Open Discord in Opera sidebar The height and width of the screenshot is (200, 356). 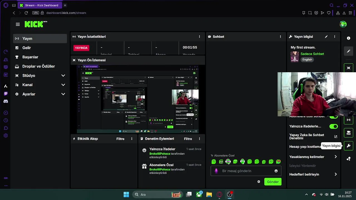pos(6,101)
